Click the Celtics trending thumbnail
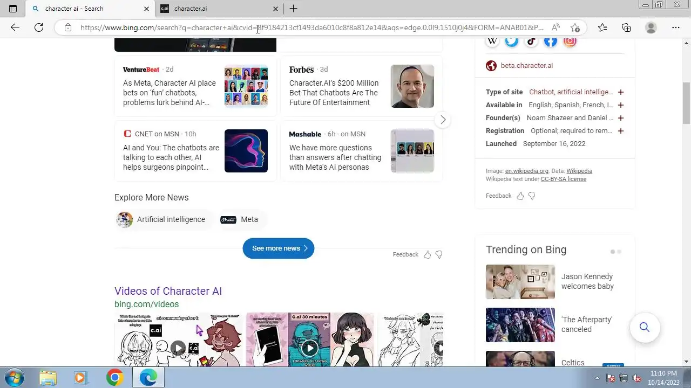691x388 pixels. [520, 359]
